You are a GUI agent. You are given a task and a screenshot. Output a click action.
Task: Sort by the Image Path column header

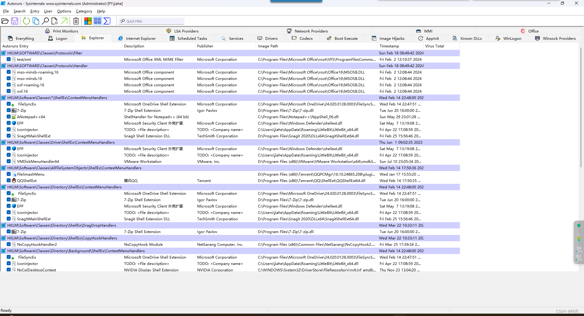(x=317, y=46)
